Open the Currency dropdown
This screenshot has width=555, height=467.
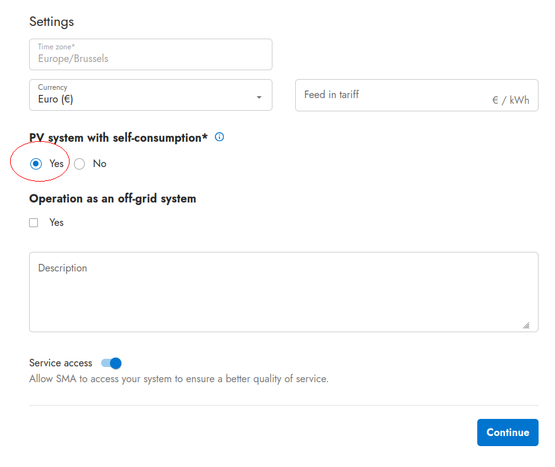151,95
